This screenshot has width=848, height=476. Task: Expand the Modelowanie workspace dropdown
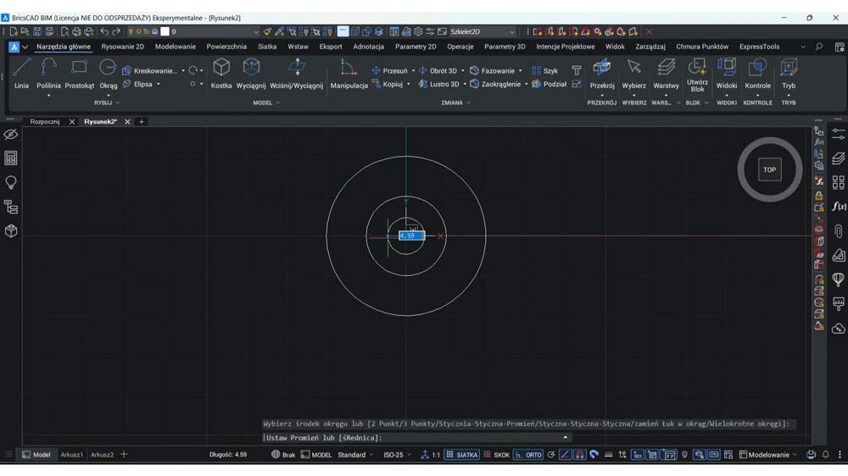point(768,455)
